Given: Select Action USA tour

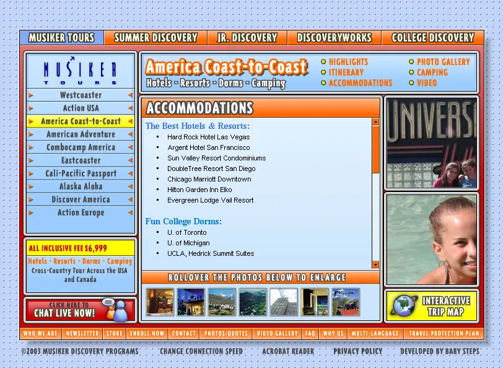Looking at the screenshot, I should coord(81,108).
